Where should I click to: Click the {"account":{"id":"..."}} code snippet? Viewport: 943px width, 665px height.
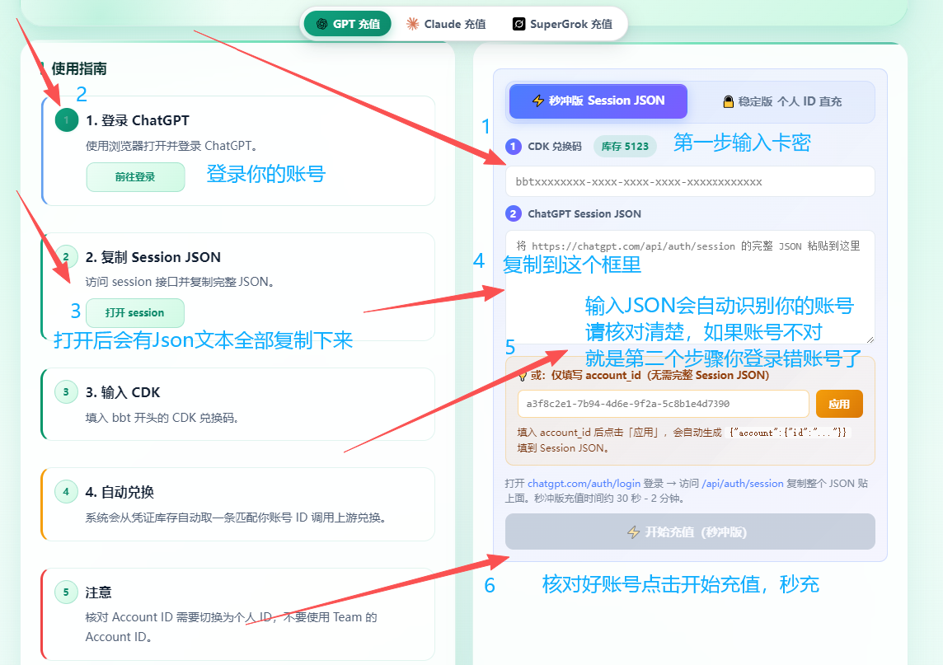788,433
